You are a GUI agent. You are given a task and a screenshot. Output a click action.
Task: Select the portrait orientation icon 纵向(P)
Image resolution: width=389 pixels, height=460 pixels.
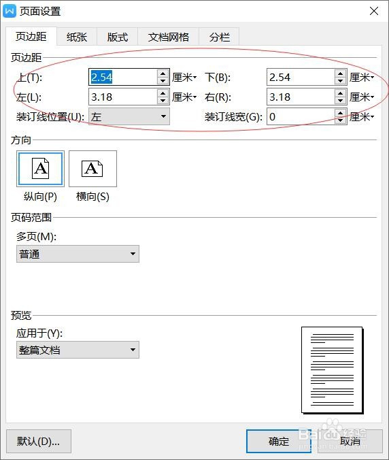(40, 169)
